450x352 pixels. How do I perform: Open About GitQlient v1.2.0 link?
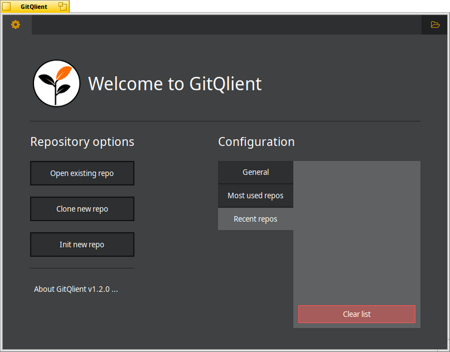point(76,289)
